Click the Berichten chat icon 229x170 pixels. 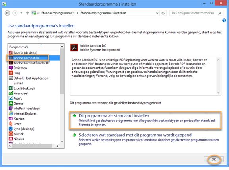click(x=11, y=68)
